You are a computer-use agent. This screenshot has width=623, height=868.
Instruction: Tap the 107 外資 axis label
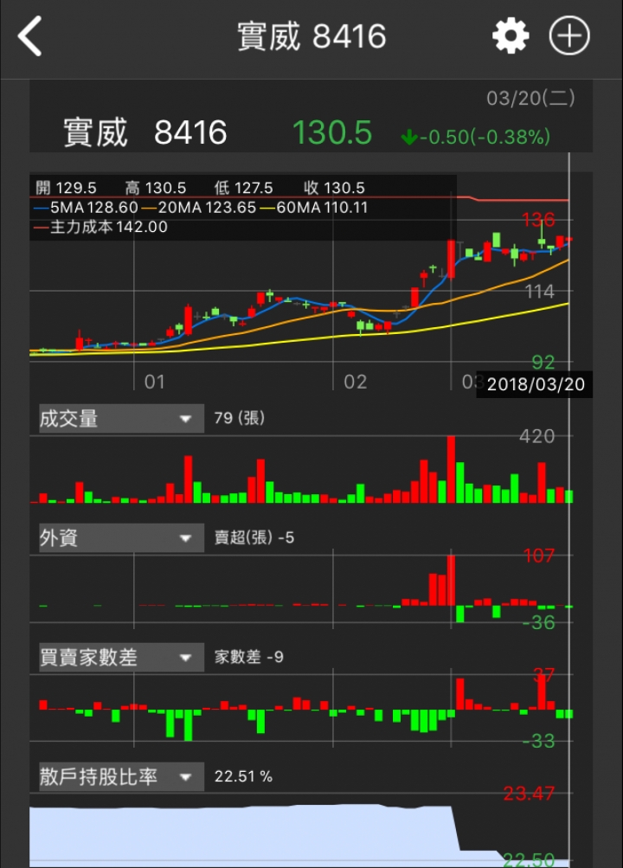pos(539,556)
